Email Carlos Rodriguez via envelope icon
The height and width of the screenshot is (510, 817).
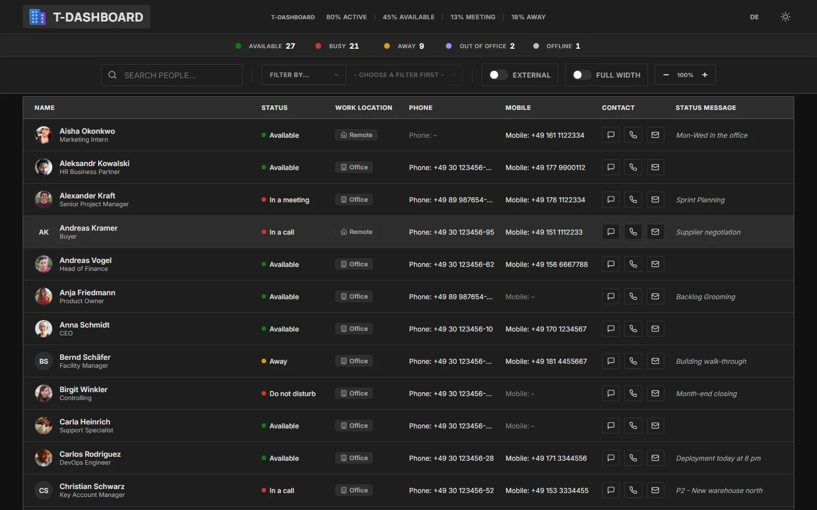[655, 458]
